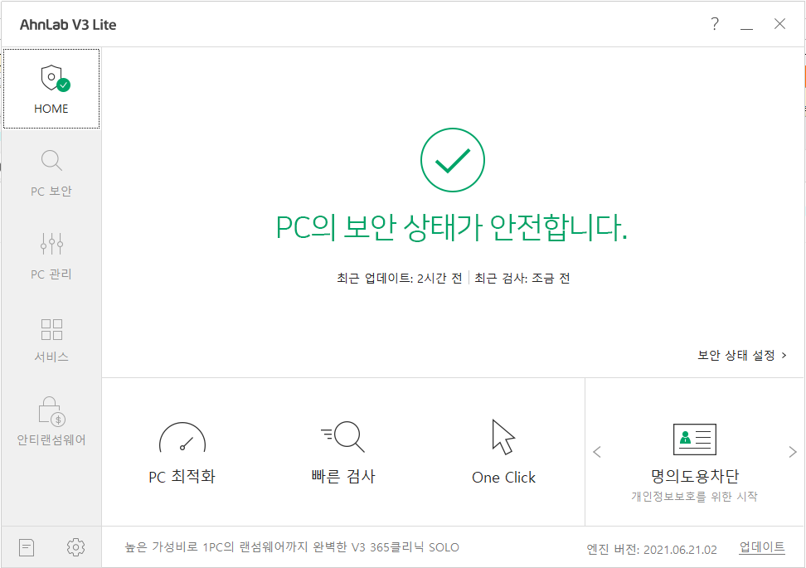Open 명의도용차단 ID card icon
806x568 pixels.
click(694, 439)
